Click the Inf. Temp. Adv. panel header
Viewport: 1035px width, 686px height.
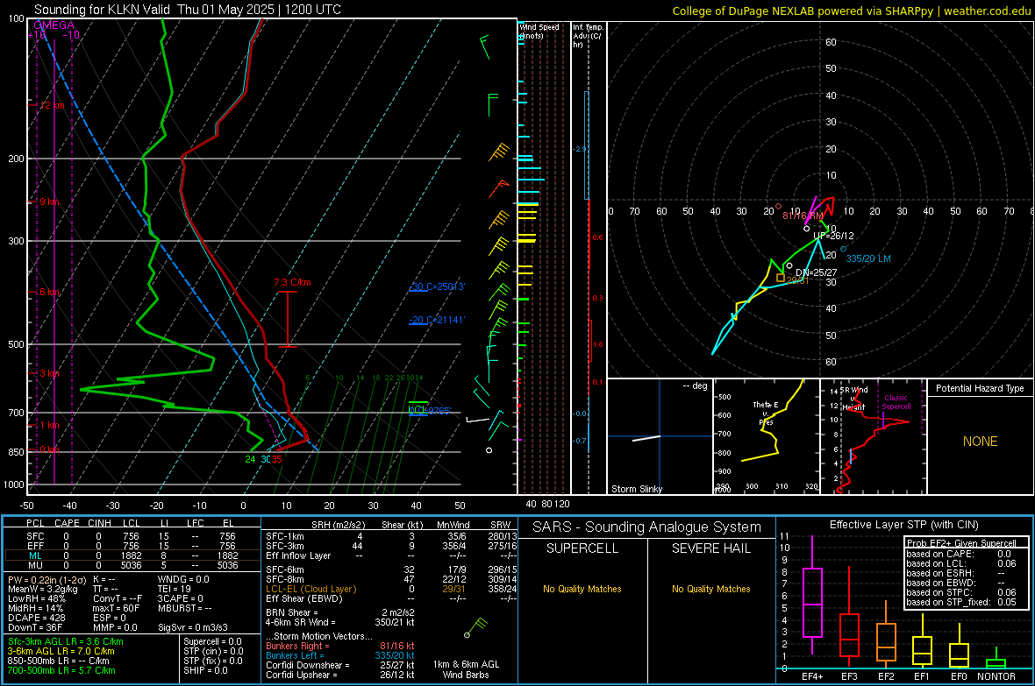(x=588, y=36)
